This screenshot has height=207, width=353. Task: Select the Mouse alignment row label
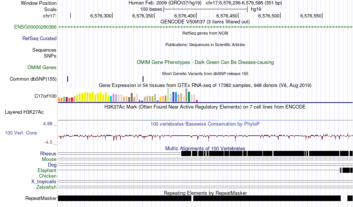coord(49,159)
